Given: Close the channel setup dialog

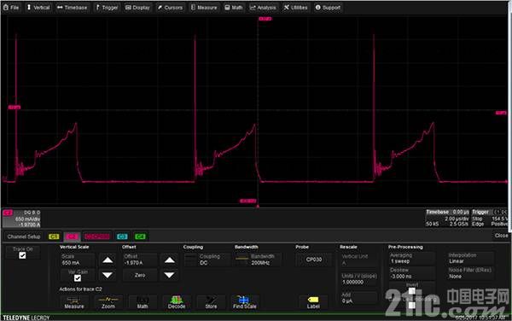Looking at the screenshot, I should (501, 236).
